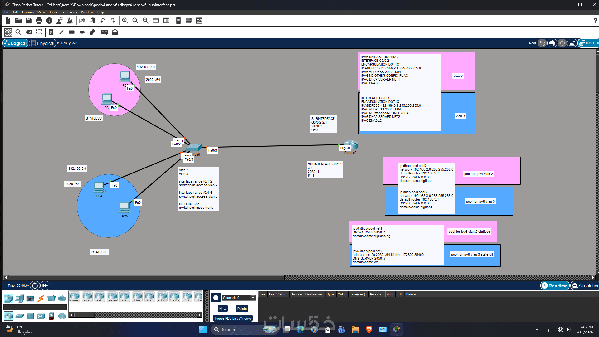Pick the 2911 router device
This screenshot has height=337, width=599.
coord(150,297)
